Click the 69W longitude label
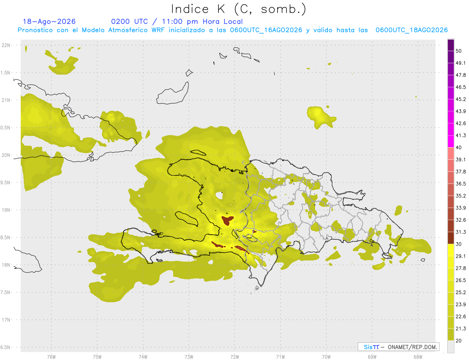The image size is (469, 362). coord(372,357)
